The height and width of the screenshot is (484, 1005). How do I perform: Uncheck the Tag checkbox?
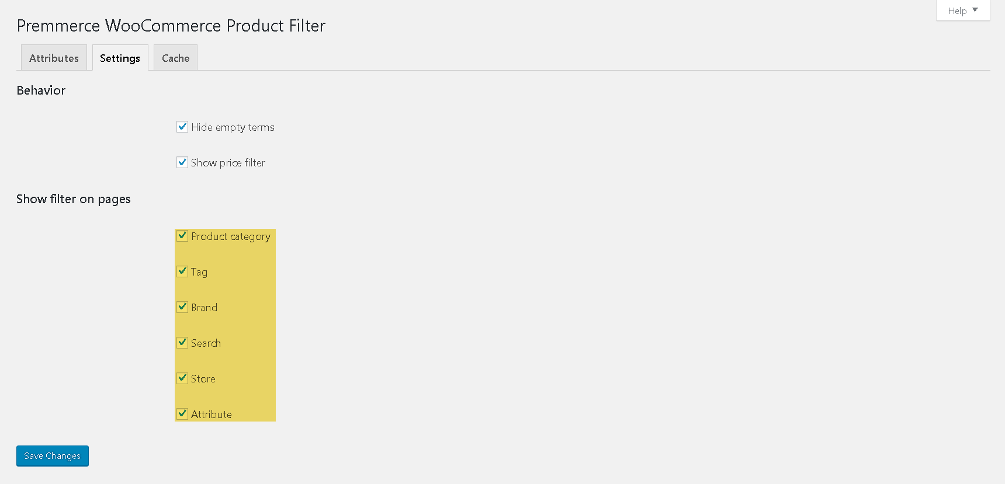tap(182, 271)
